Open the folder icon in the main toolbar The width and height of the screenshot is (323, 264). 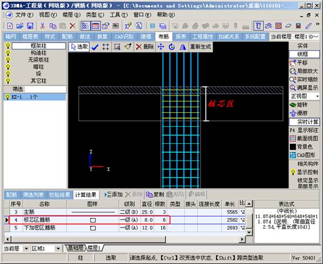pos(20,26)
